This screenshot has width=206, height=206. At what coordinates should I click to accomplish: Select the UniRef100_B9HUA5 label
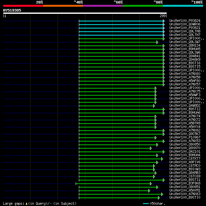[185, 49]
